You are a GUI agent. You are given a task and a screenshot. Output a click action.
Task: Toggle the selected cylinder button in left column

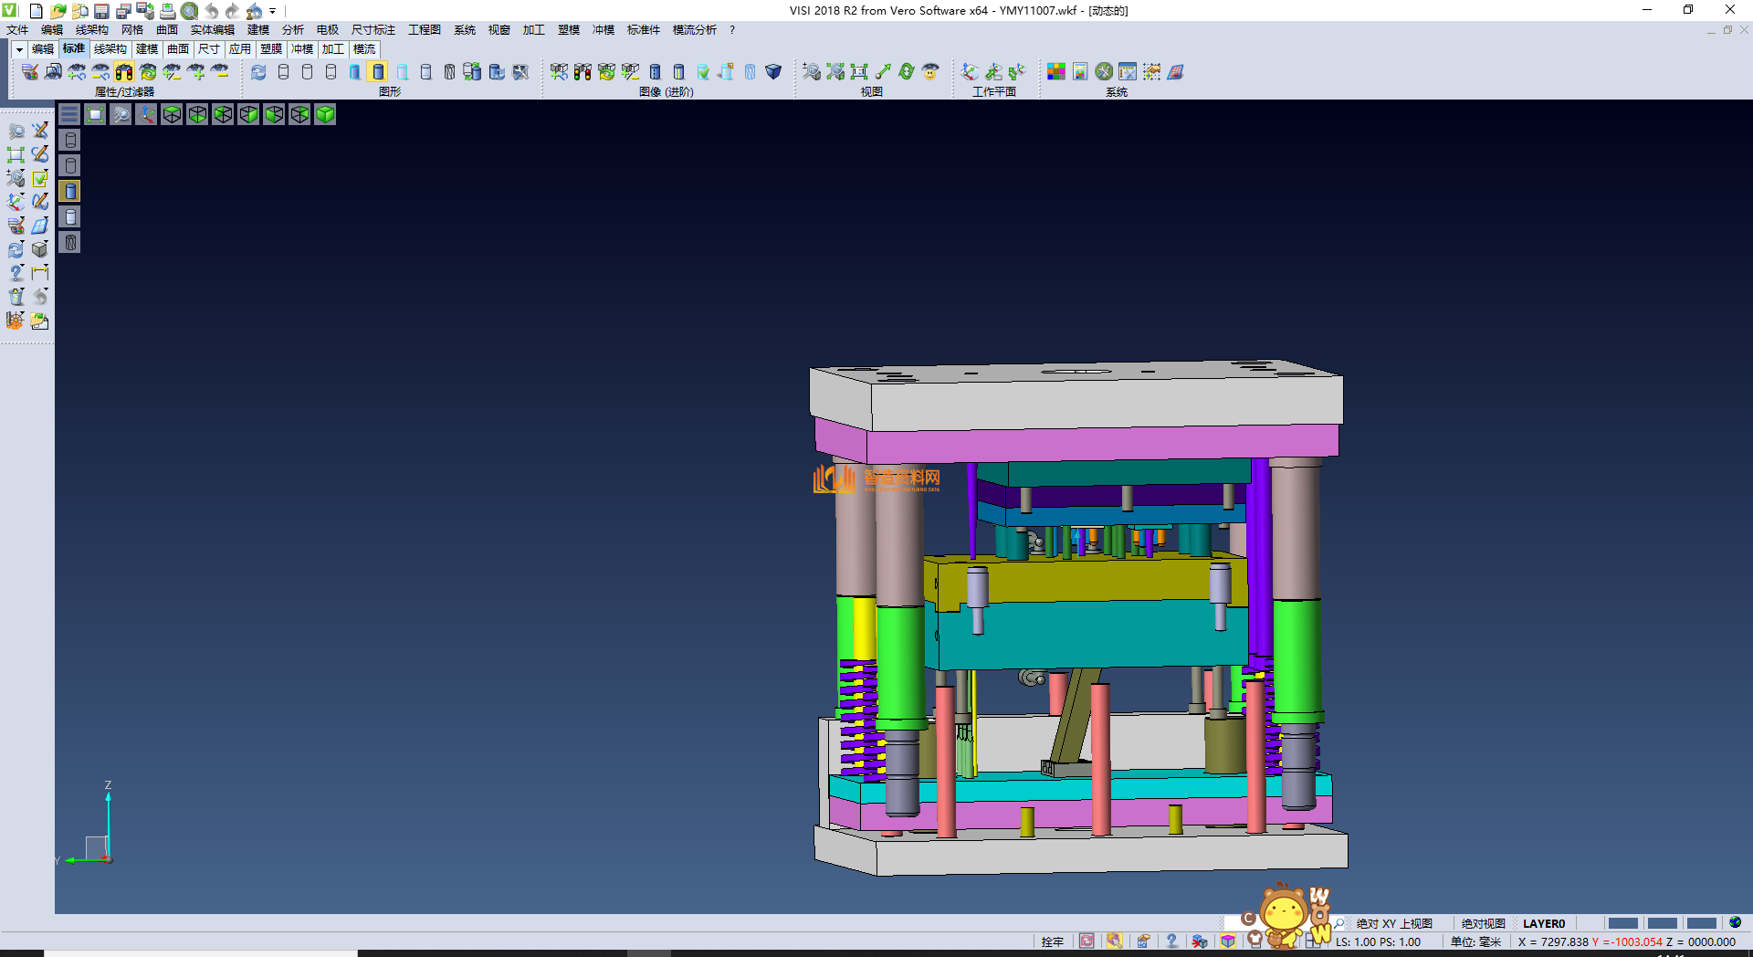click(x=70, y=191)
